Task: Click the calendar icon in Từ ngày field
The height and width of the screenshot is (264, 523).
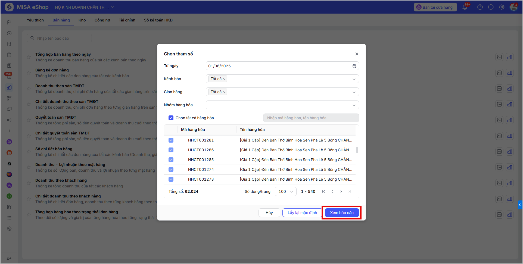Action: click(354, 66)
